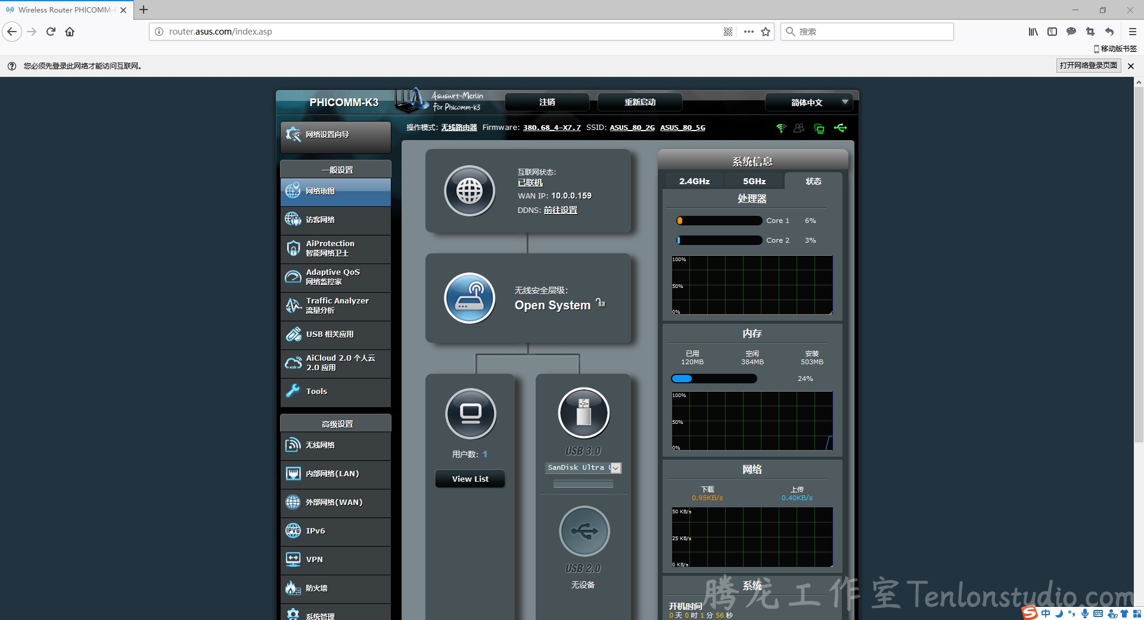Open Firefox hamburger menu
The image size is (1144, 620).
click(1133, 32)
